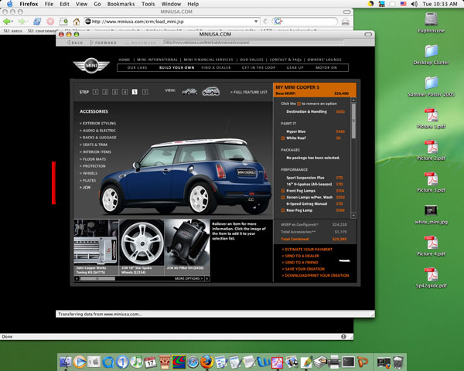Click the red stop-loading icon

(x=50, y=22)
